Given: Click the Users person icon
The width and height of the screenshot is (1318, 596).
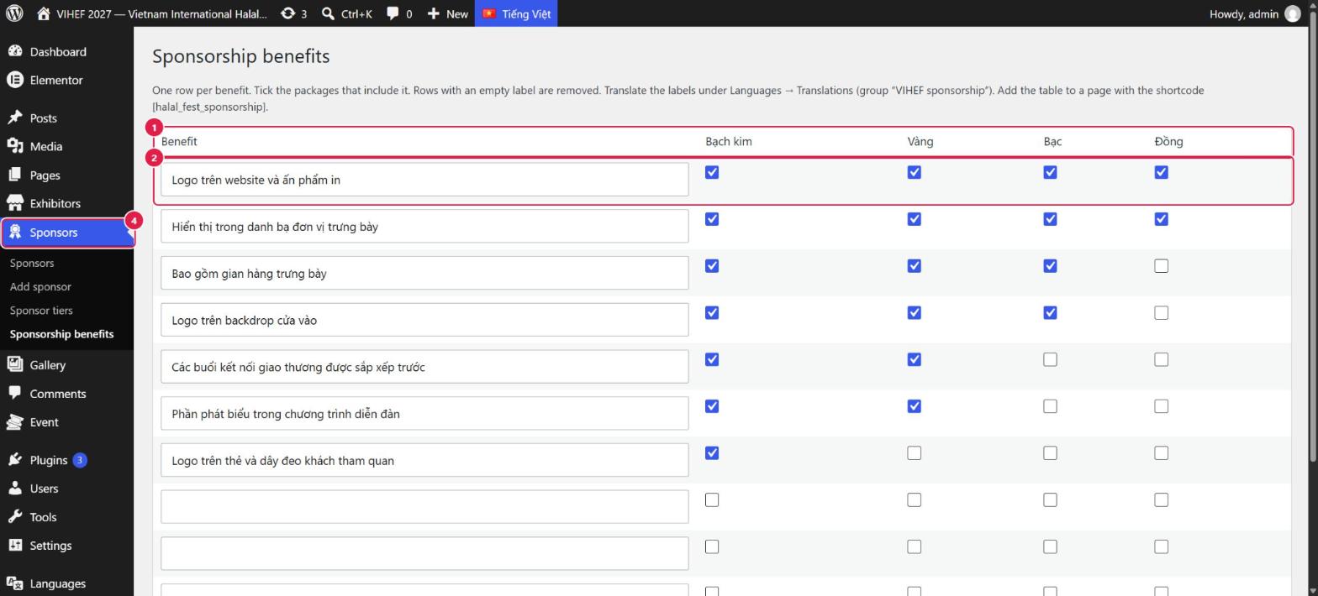Looking at the screenshot, I should (14, 488).
